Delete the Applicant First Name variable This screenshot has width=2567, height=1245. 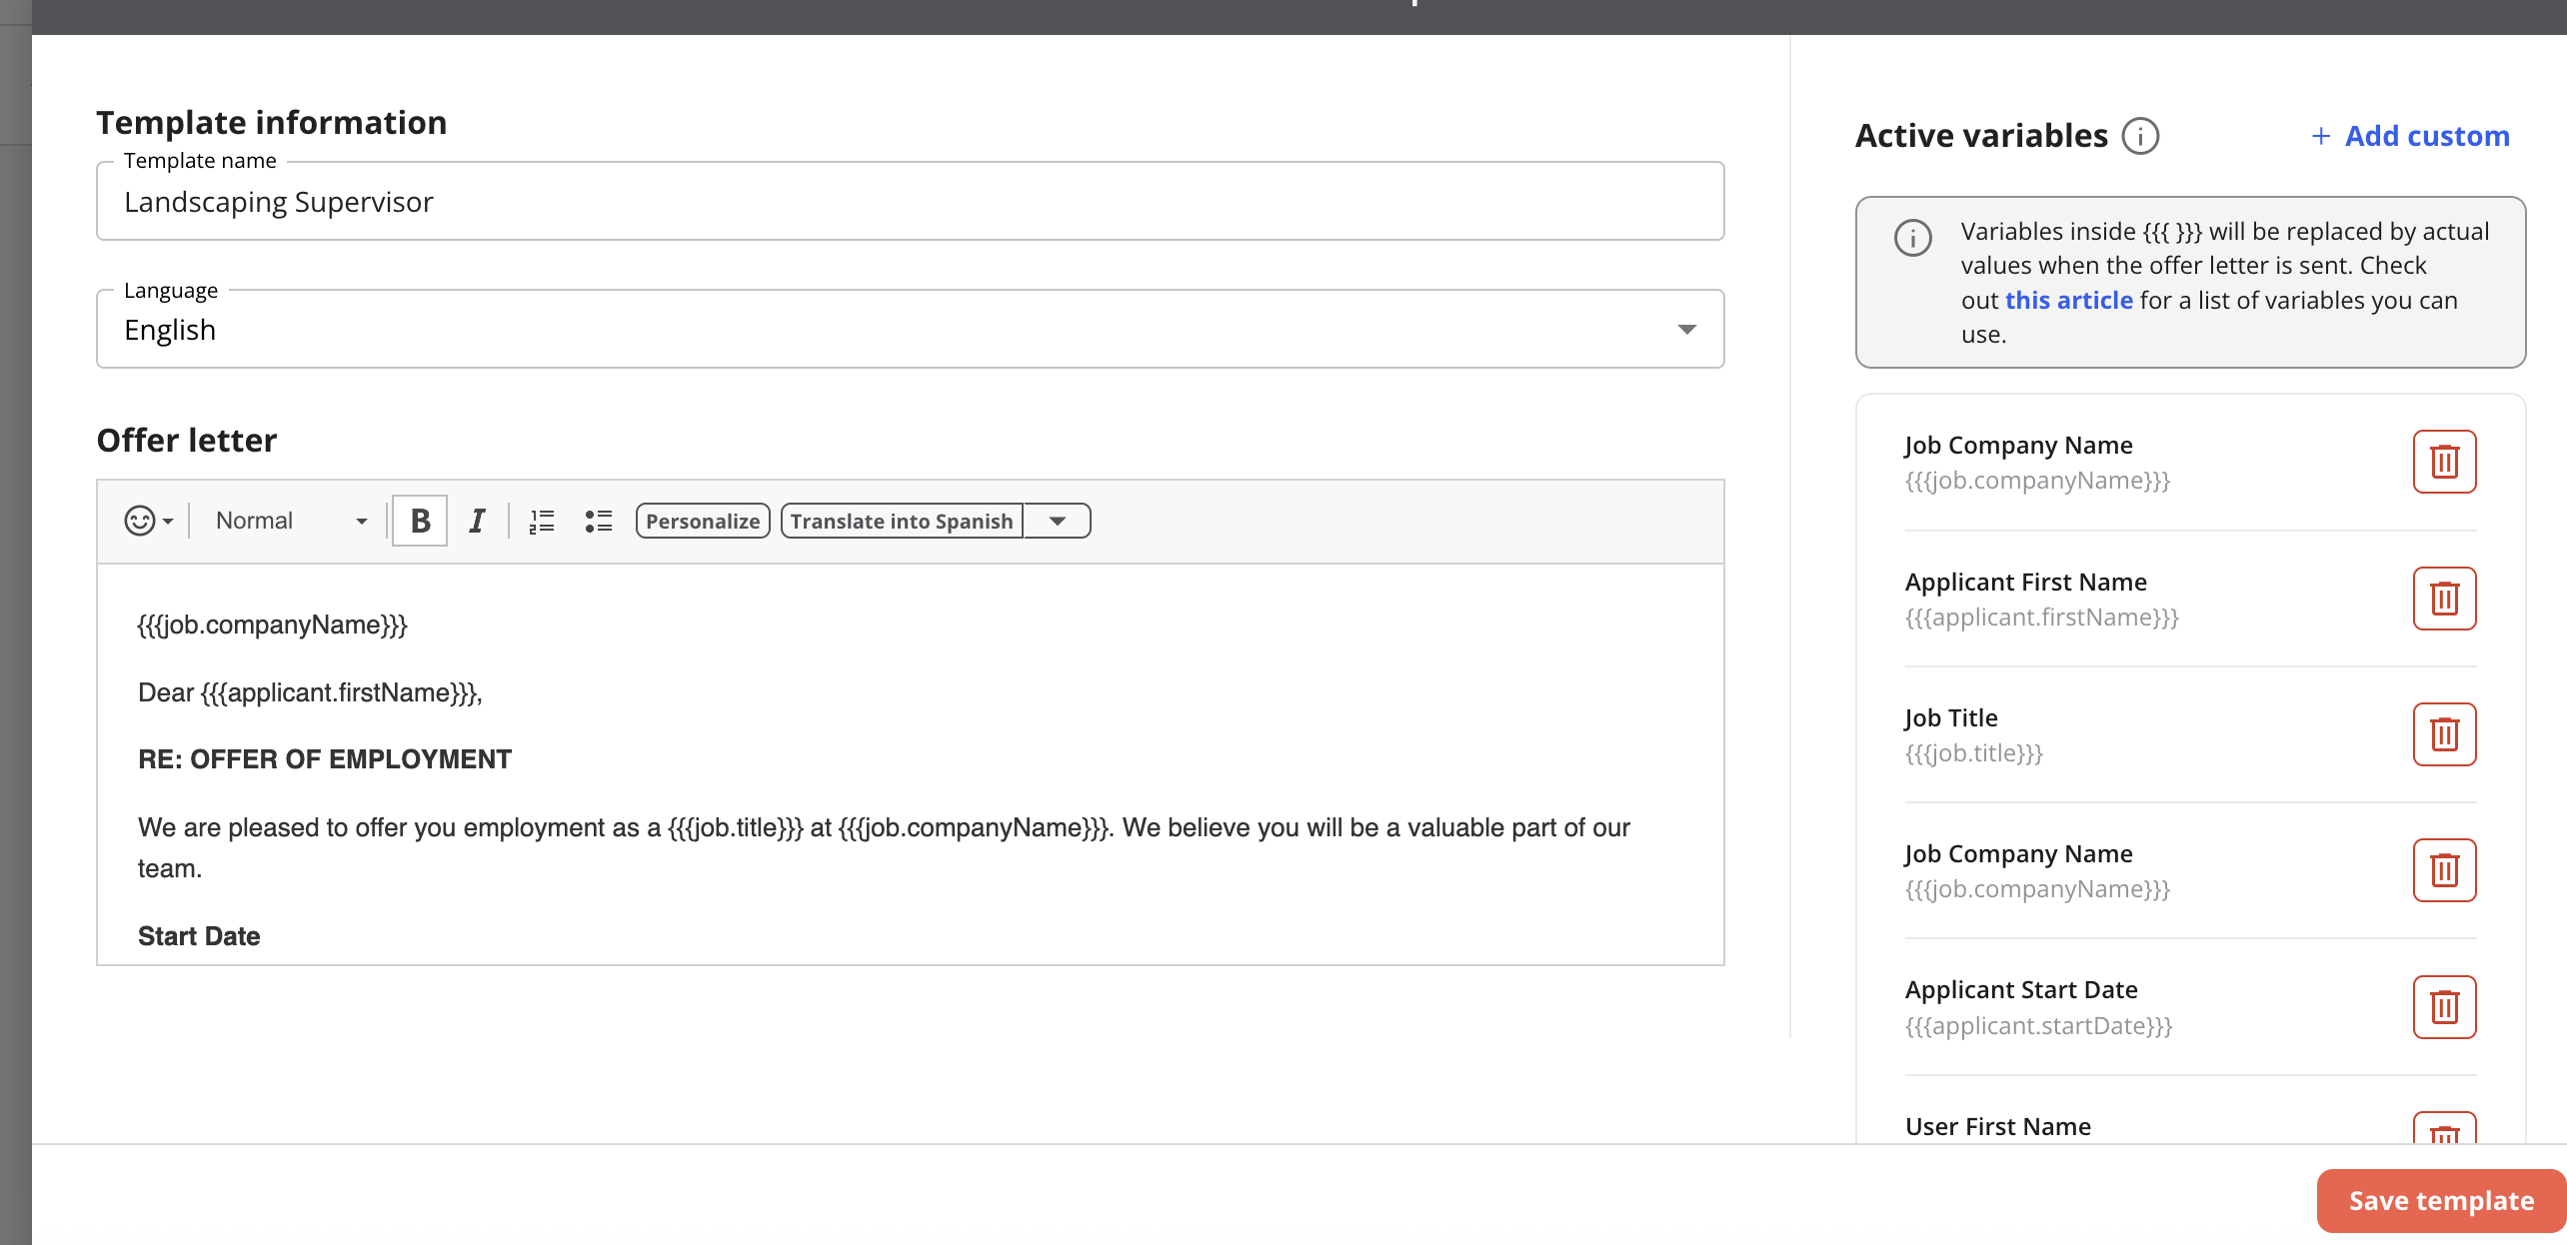tap(2444, 599)
